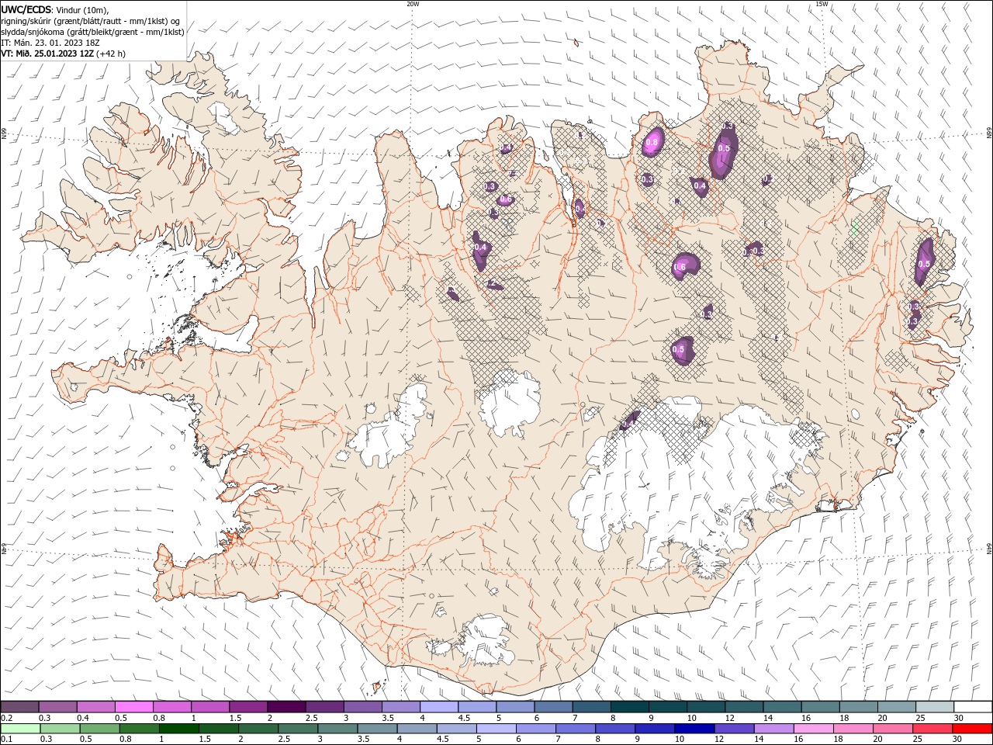Click the 'rigning/skúrir' line in the header box
This screenshot has width=993, height=745.
tap(90, 21)
